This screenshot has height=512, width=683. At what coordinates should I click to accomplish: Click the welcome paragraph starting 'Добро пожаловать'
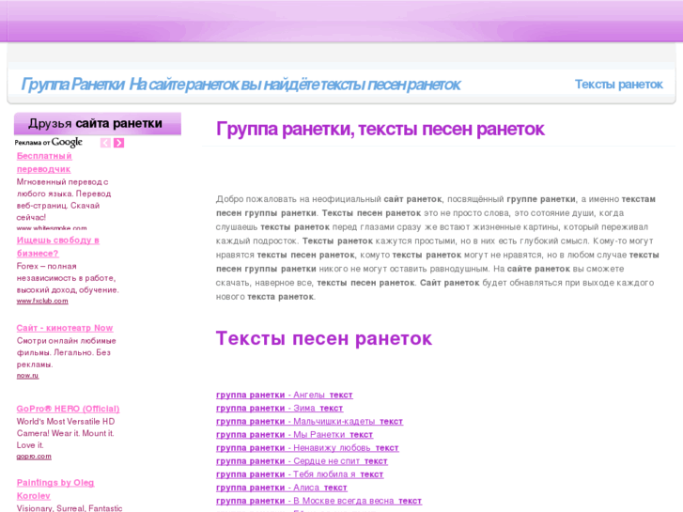click(438, 248)
